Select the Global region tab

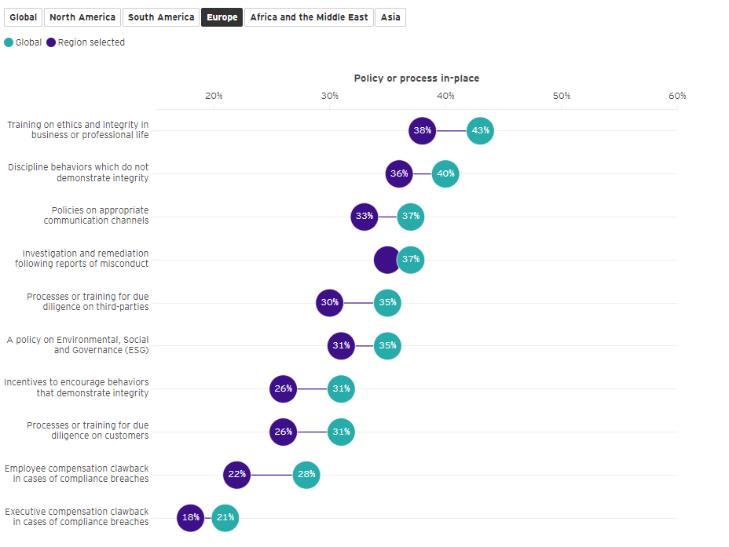23,17
